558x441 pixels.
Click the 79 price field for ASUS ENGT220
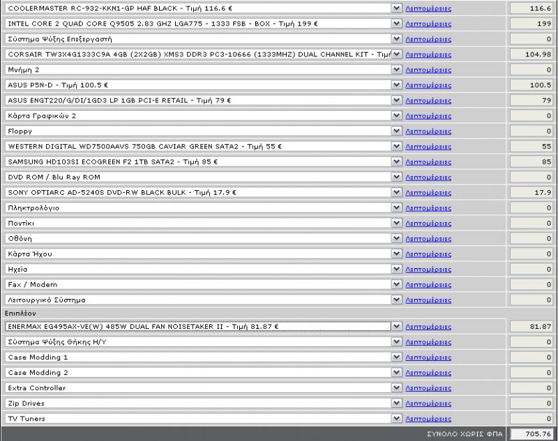click(531, 100)
